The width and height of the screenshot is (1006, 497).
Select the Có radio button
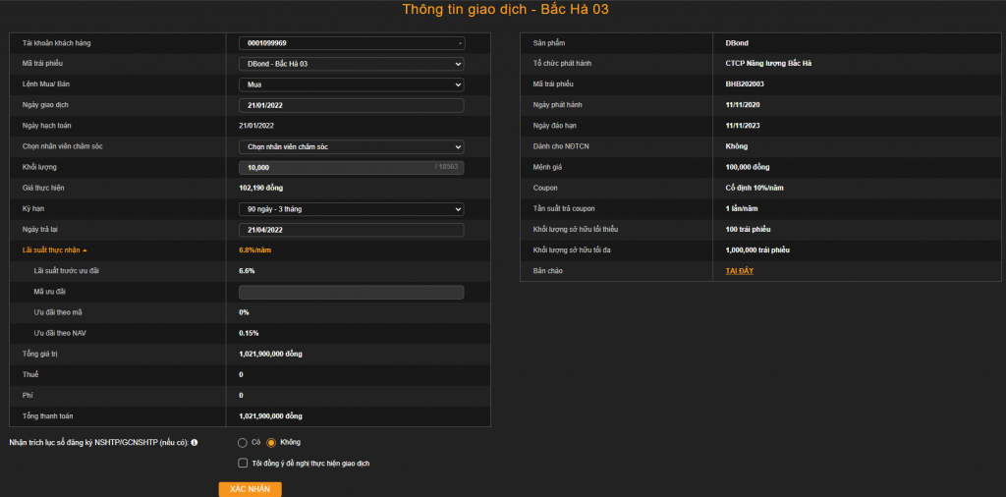tap(243, 442)
